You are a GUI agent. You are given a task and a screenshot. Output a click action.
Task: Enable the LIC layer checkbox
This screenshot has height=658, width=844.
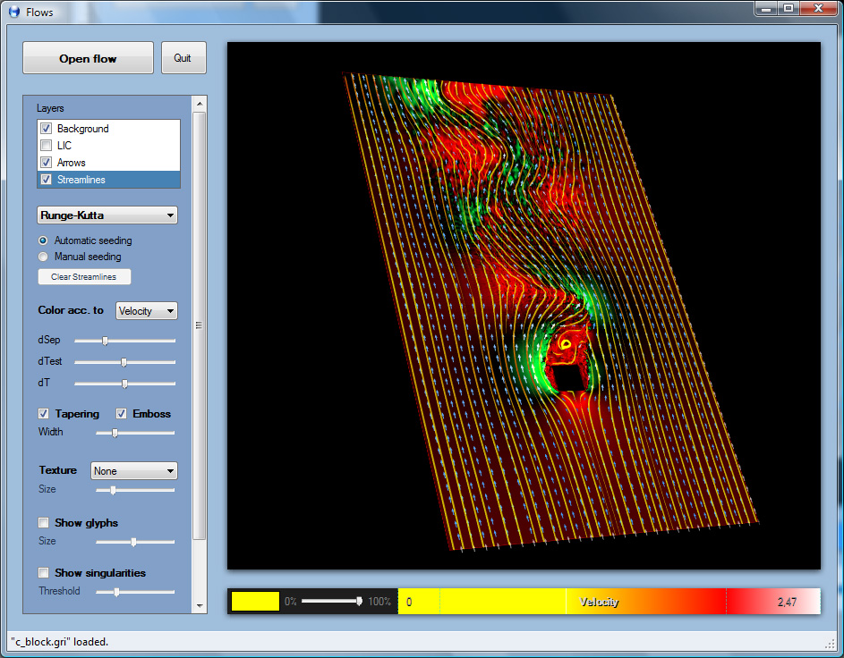pyautogui.click(x=46, y=146)
